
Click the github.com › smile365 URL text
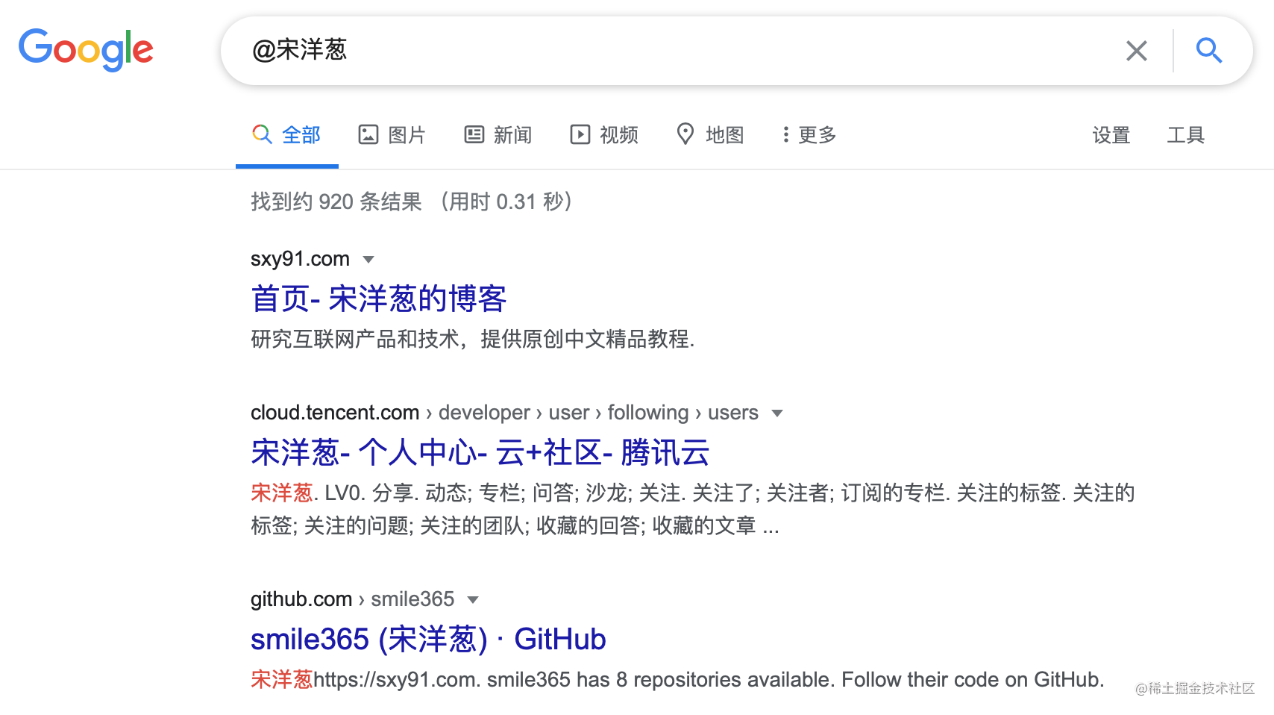click(x=352, y=599)
